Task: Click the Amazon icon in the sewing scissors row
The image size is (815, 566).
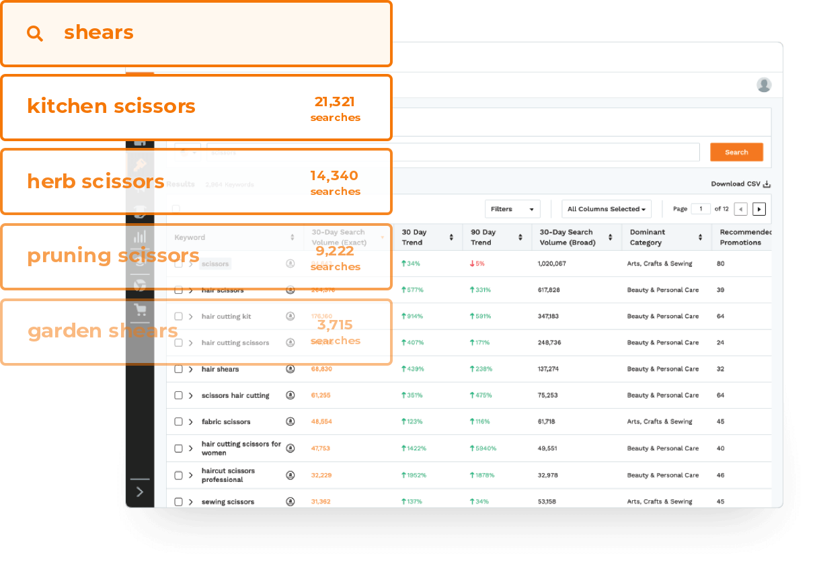Action: tap(290, 501)
